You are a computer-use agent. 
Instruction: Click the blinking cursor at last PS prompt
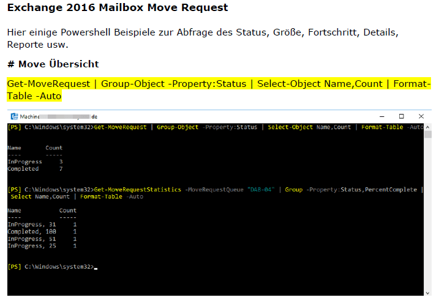coord(96,267)
